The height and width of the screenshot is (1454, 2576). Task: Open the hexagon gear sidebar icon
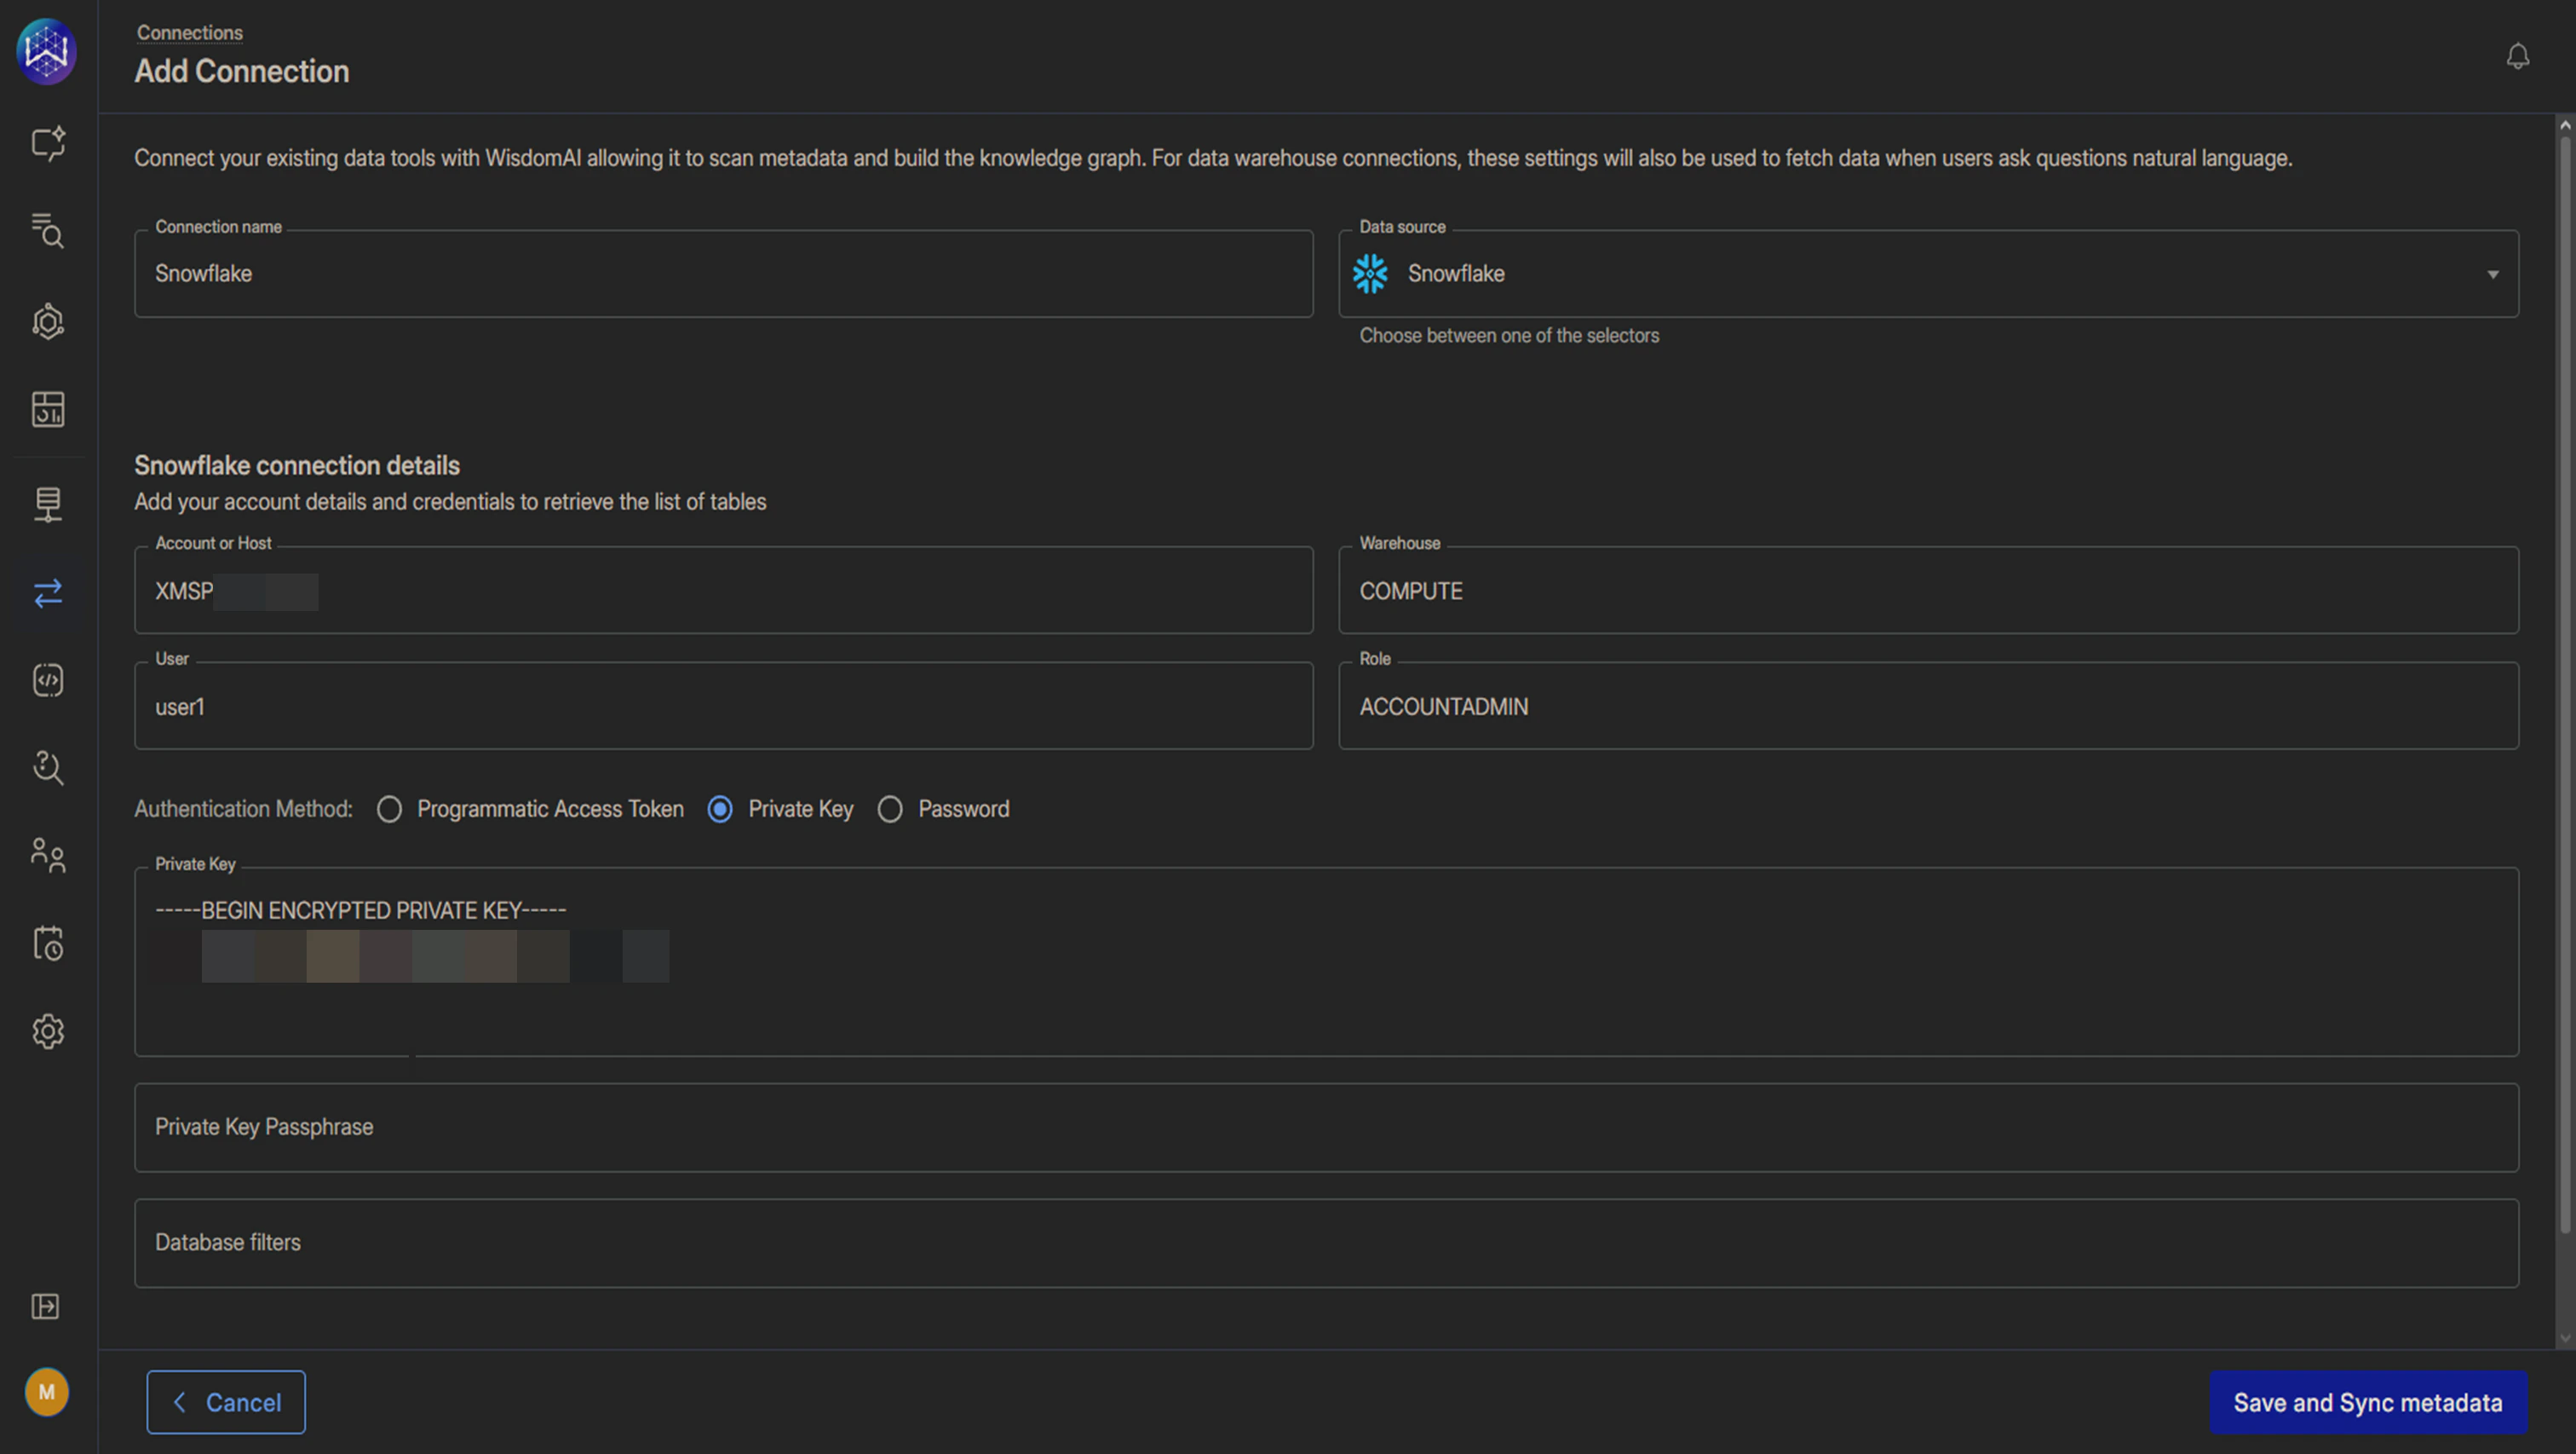pos(48,321)
